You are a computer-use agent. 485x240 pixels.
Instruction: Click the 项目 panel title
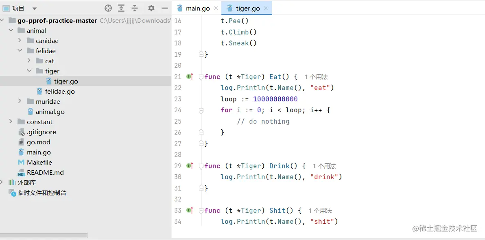[x=18, y=9]
